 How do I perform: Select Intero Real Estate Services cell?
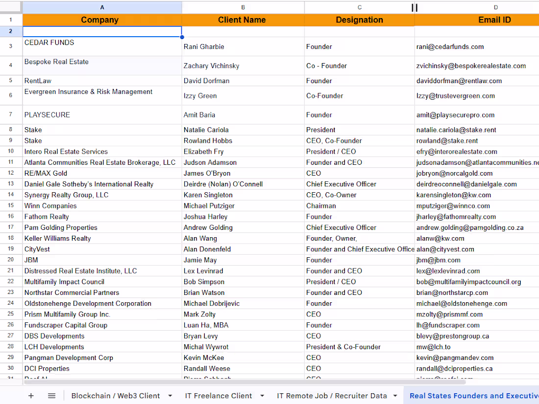tap(102, 151)
